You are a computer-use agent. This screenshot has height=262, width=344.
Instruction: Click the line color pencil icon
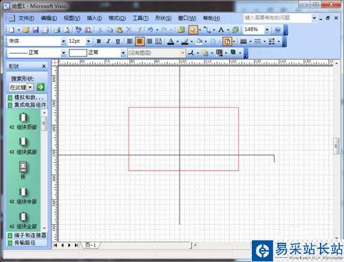pyautogui.click(x=184, y=41)
